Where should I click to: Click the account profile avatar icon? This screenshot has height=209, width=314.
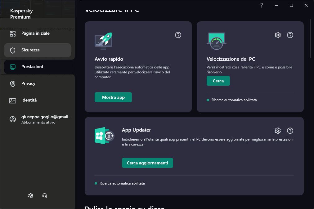pyautogui.click(x=13, y=119)
